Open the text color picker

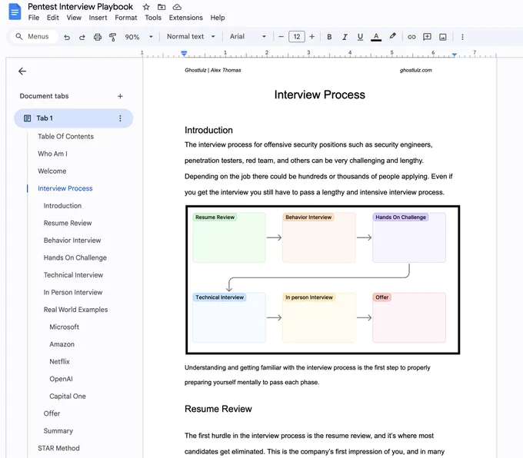[376, 37]
